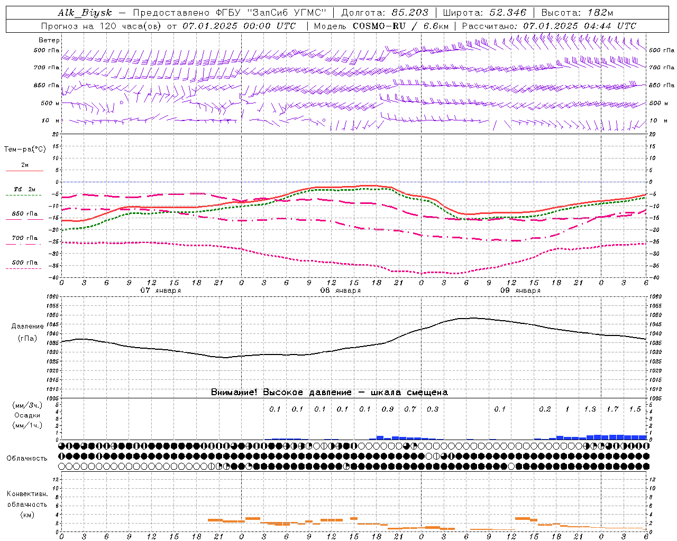Click the precipitation value 0.7
The image size is (677, 541).
410,409
